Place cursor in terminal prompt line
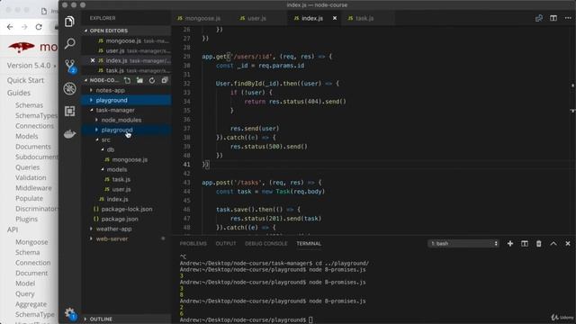576x324 pixels. click(x=310, y=320)
